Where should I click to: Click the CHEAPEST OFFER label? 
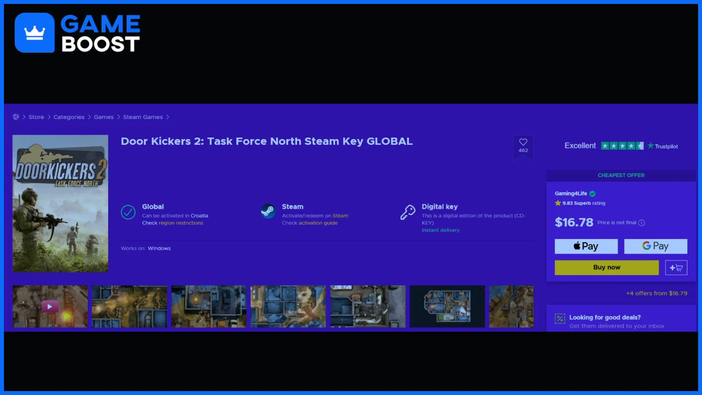pos(621,175)
